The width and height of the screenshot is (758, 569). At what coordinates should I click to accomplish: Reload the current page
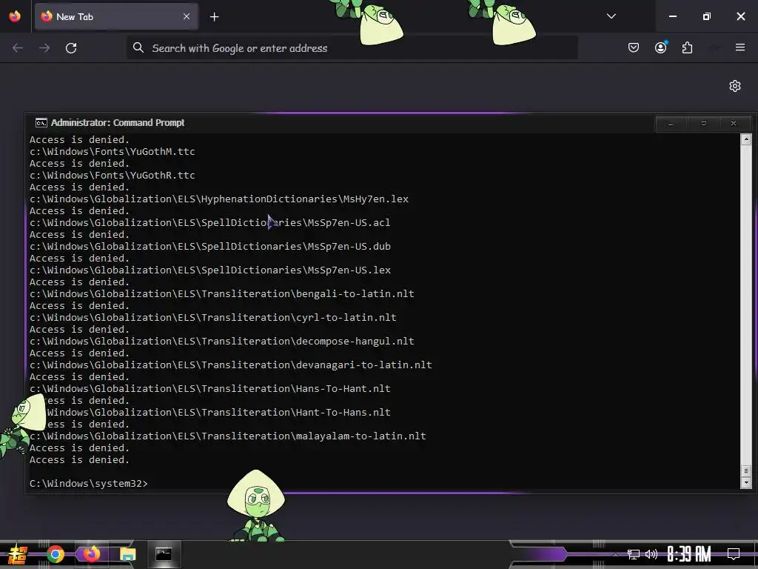click(x=71, y=48)
